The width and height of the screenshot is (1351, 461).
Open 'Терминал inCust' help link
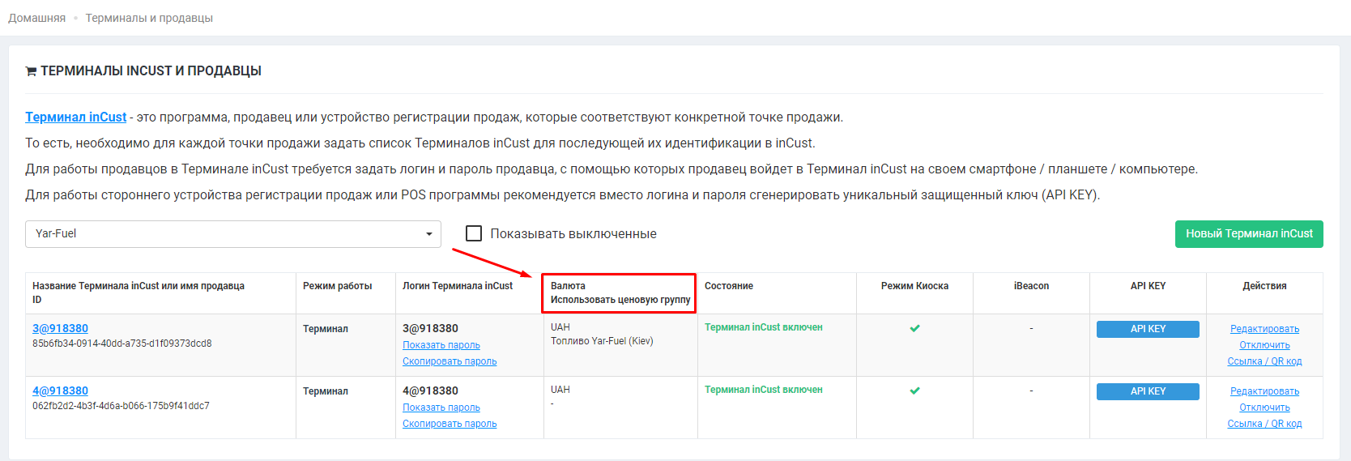coord(75,117)
